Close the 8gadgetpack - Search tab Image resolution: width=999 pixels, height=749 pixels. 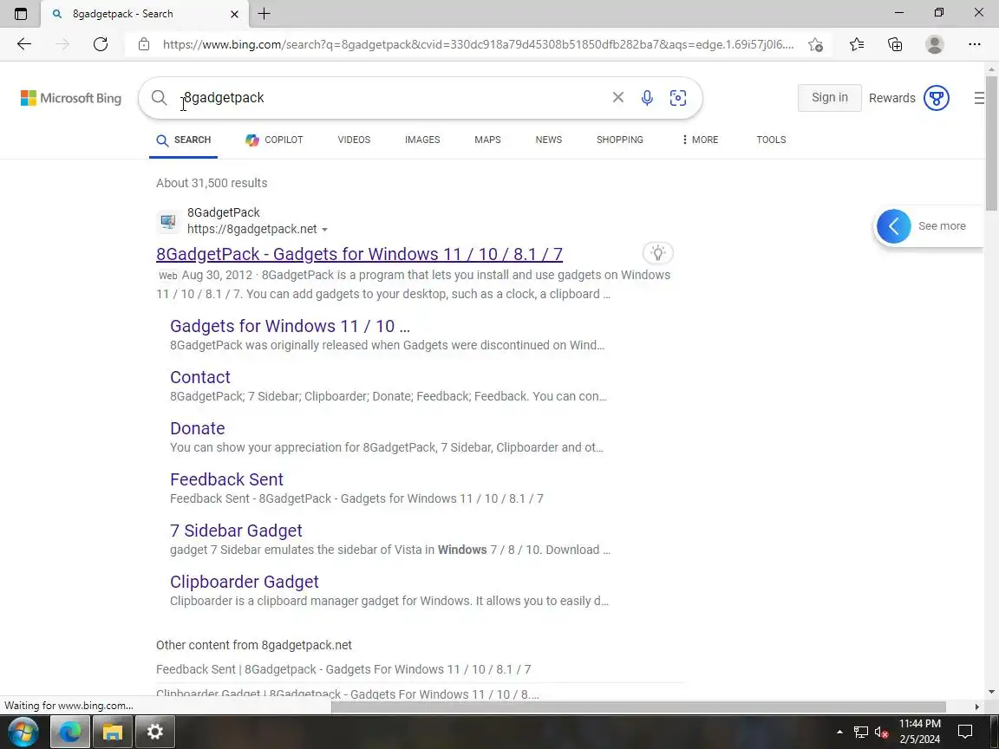(x=234, y=13)
